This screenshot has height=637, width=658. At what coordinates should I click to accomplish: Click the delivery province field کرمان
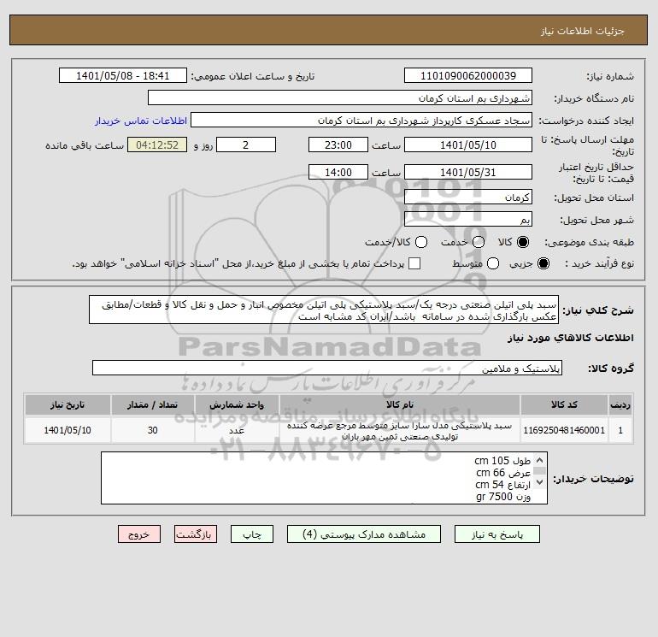pos(468,197)
